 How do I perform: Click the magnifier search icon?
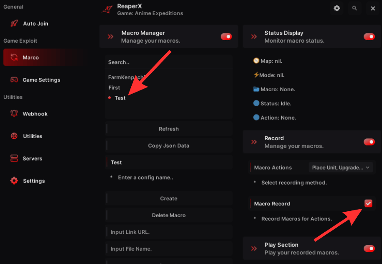354,8
